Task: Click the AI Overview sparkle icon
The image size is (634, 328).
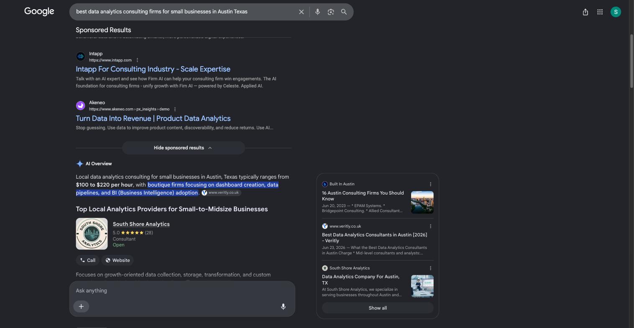Action: click(x=79, y=164)
